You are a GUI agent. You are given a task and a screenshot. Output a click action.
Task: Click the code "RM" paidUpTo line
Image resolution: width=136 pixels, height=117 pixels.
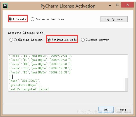point(40,64)
